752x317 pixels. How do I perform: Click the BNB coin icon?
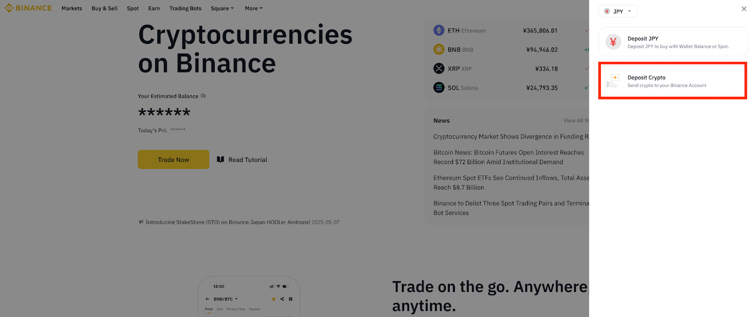point(439,49)
